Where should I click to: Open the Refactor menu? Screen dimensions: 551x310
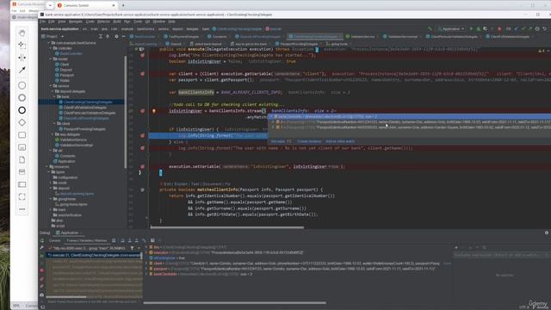point(103,22)
